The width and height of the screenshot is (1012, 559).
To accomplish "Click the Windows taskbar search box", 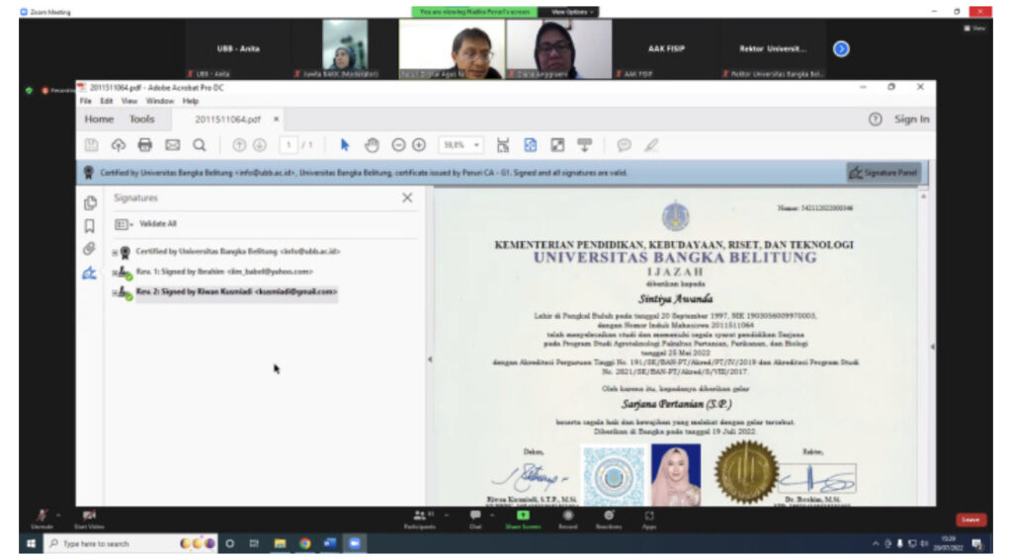I will click(109, 544).
